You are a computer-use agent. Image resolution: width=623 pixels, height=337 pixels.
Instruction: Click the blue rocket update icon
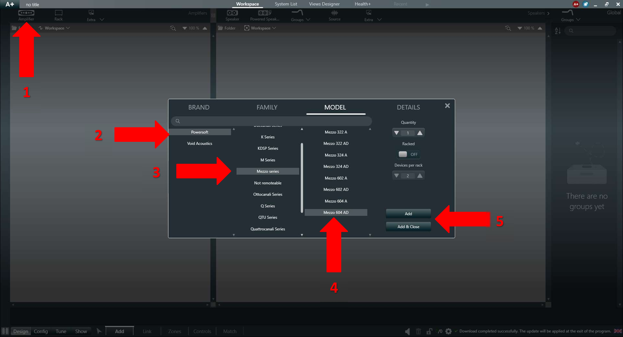tap(586, 4)
